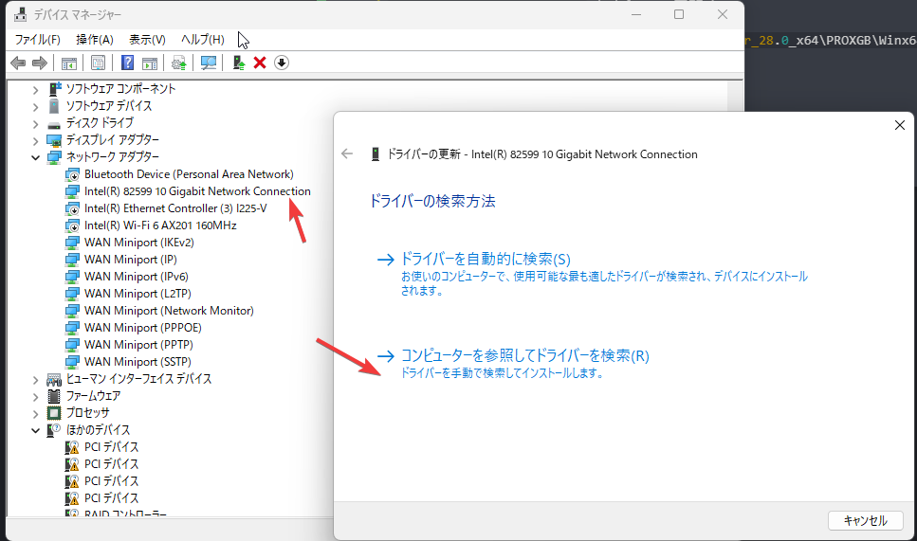This screenshot has width=917, height=541.
Task: Select WAN Miniport (IPv6)
Action: (136, 277)
